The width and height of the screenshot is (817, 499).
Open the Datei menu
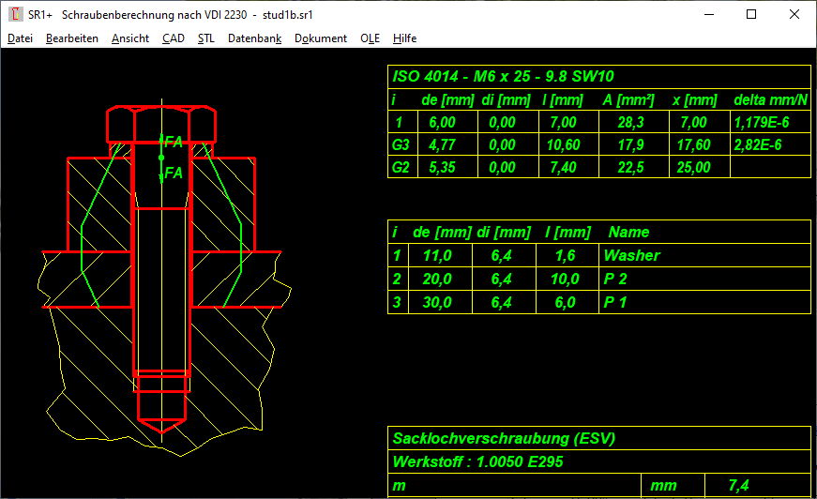(x=20, y=38)
